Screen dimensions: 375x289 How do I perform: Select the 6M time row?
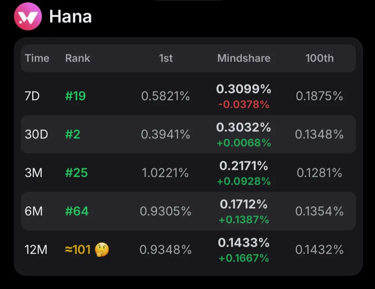click(x=188, y=211)
